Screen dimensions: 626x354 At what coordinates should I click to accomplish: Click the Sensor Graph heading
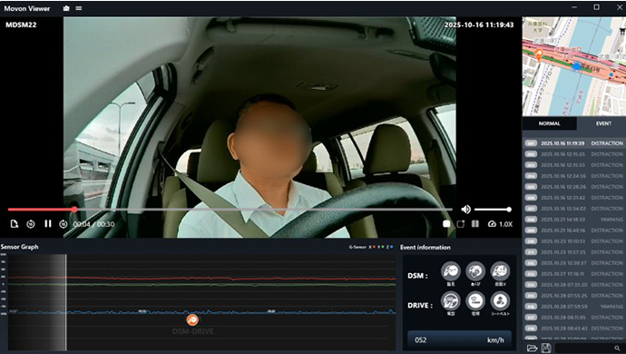click(20, 247)
